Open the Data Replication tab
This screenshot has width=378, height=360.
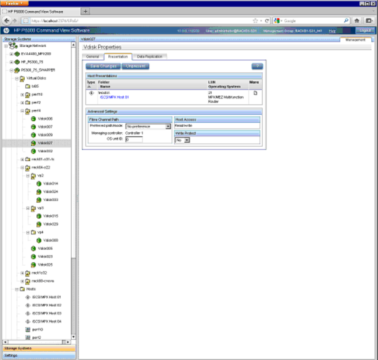point(149,57)
